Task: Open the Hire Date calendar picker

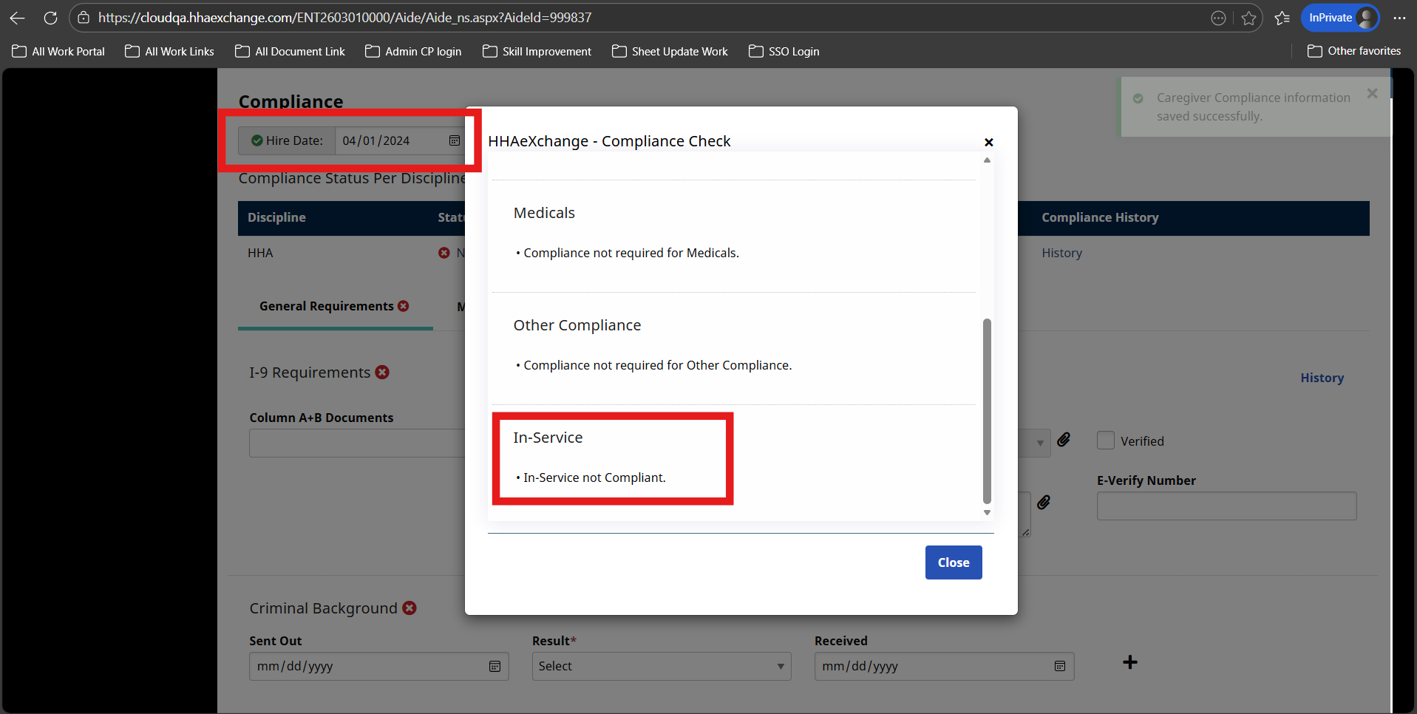Action: point(455,140)
